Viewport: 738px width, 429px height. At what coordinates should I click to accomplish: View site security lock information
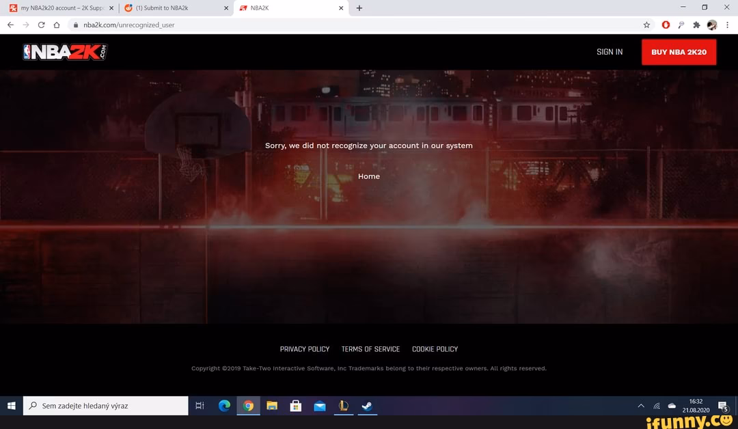pos(75,25)
